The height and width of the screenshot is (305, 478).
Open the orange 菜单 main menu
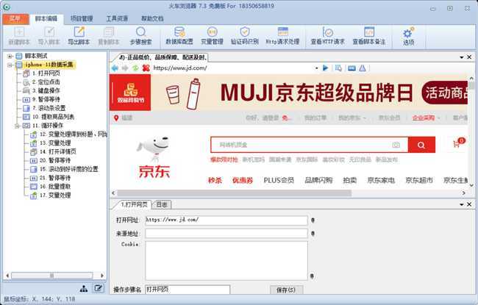pos(15,19)
